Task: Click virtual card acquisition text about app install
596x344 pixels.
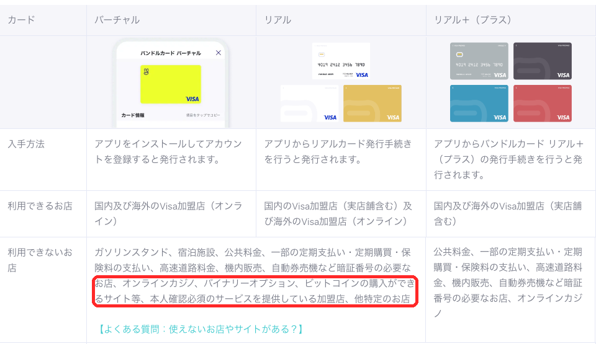Action: click(x=168, y=151)
